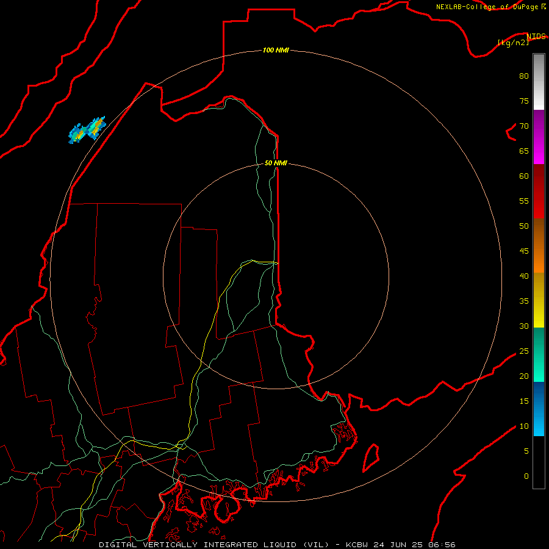Click the scale value 75

[524, 101]
